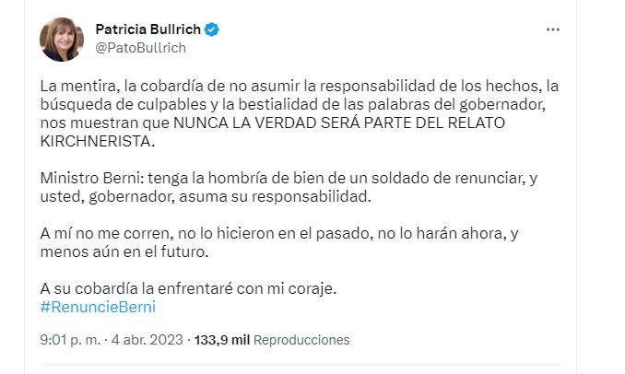625x374 pixels.
Task: Click the blue verified badge
Action: (x=212, y=29)
